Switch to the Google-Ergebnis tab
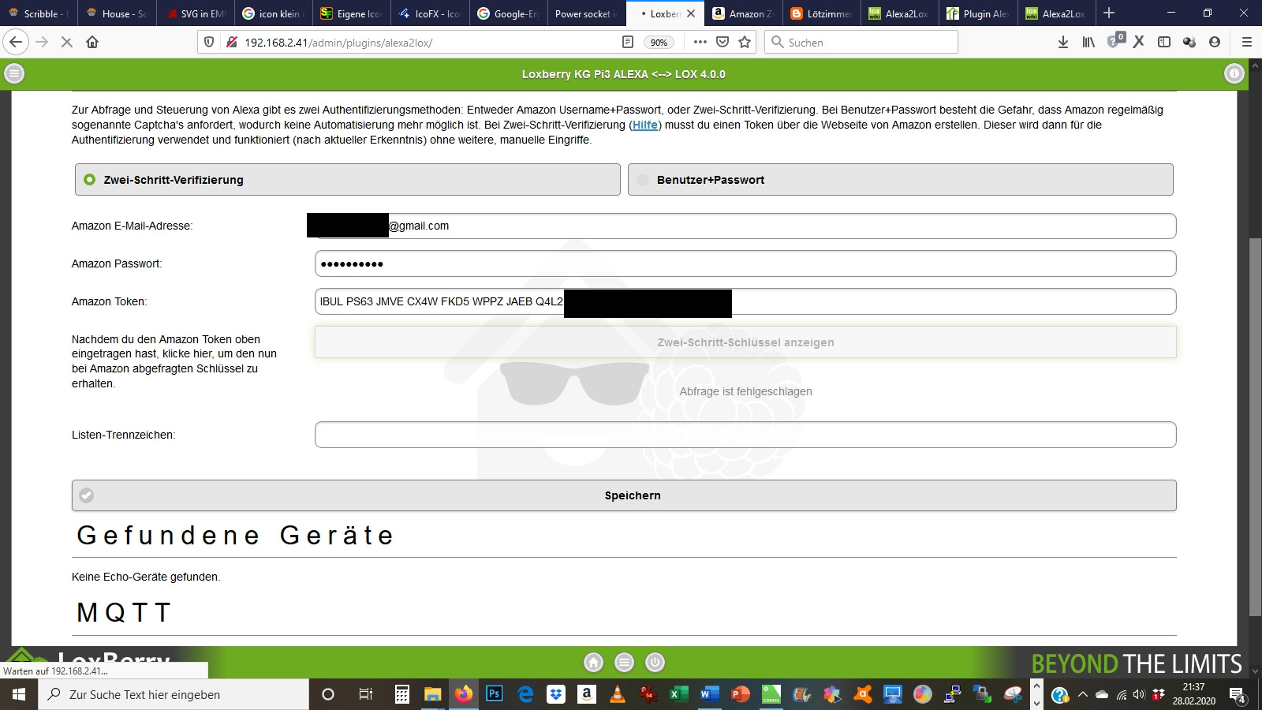Image resolution: width=1262 pixels, height=710 pixels. pos(508,13)
